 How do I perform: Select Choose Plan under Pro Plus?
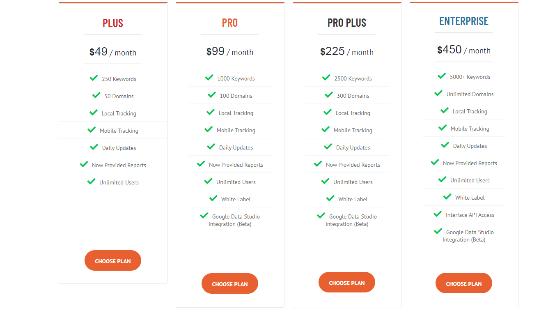tap(347, 283)
